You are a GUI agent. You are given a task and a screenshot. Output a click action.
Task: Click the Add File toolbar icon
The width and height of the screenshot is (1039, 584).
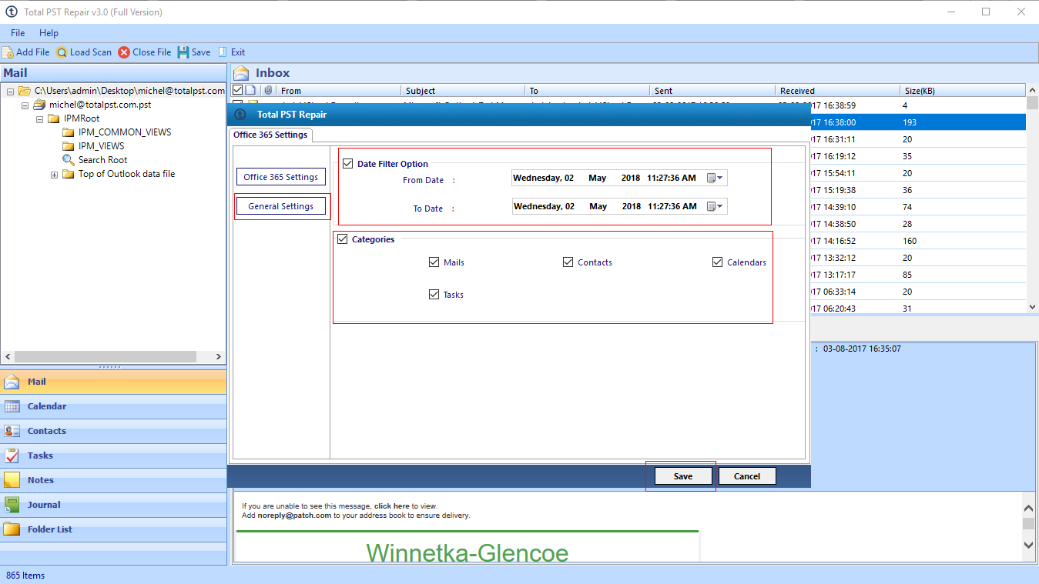[x=8, y=52]
